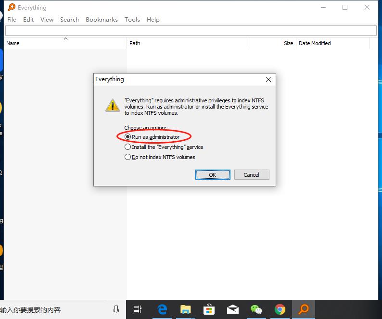Select Do not index NTFS volumes

pyautogui.click(x=160, y=157)
